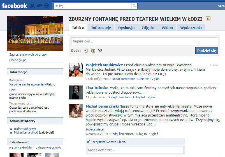
Task: Open the Zdjęcia tab
Action: coord(148,28)
